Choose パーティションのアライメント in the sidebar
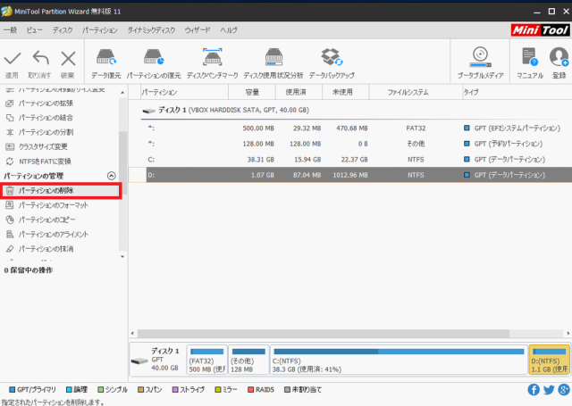This screenshot has width=572, height=406. [54, 234]
